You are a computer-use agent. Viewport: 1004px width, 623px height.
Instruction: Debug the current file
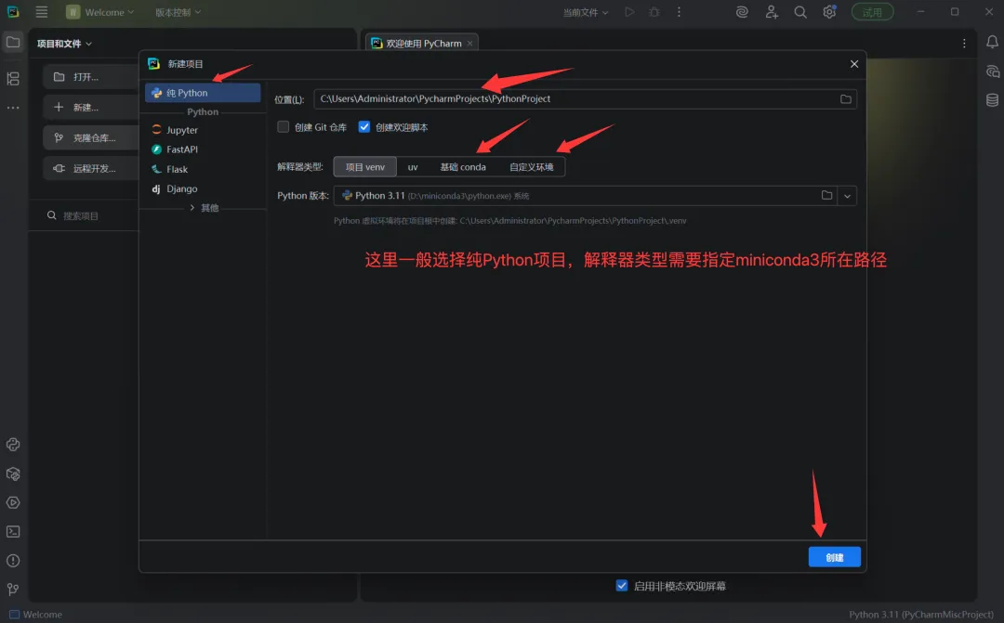(x=654, y=12)
